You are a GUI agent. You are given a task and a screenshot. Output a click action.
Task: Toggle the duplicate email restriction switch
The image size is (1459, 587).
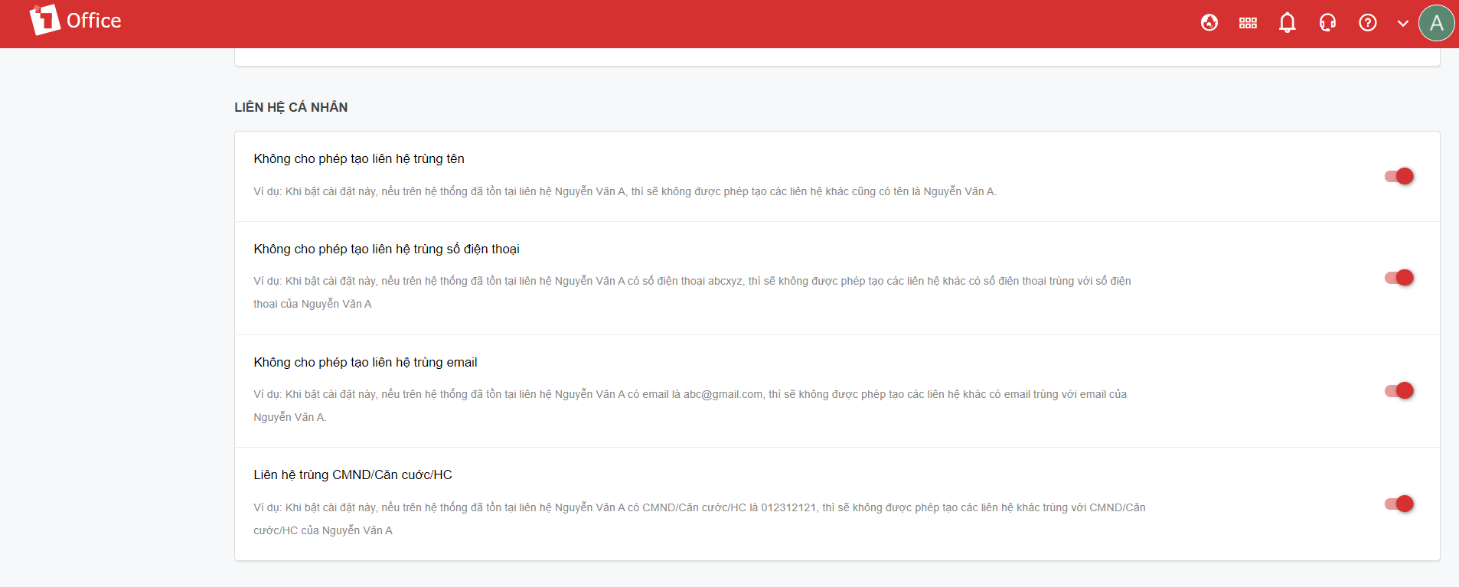tap(1399, 391)
